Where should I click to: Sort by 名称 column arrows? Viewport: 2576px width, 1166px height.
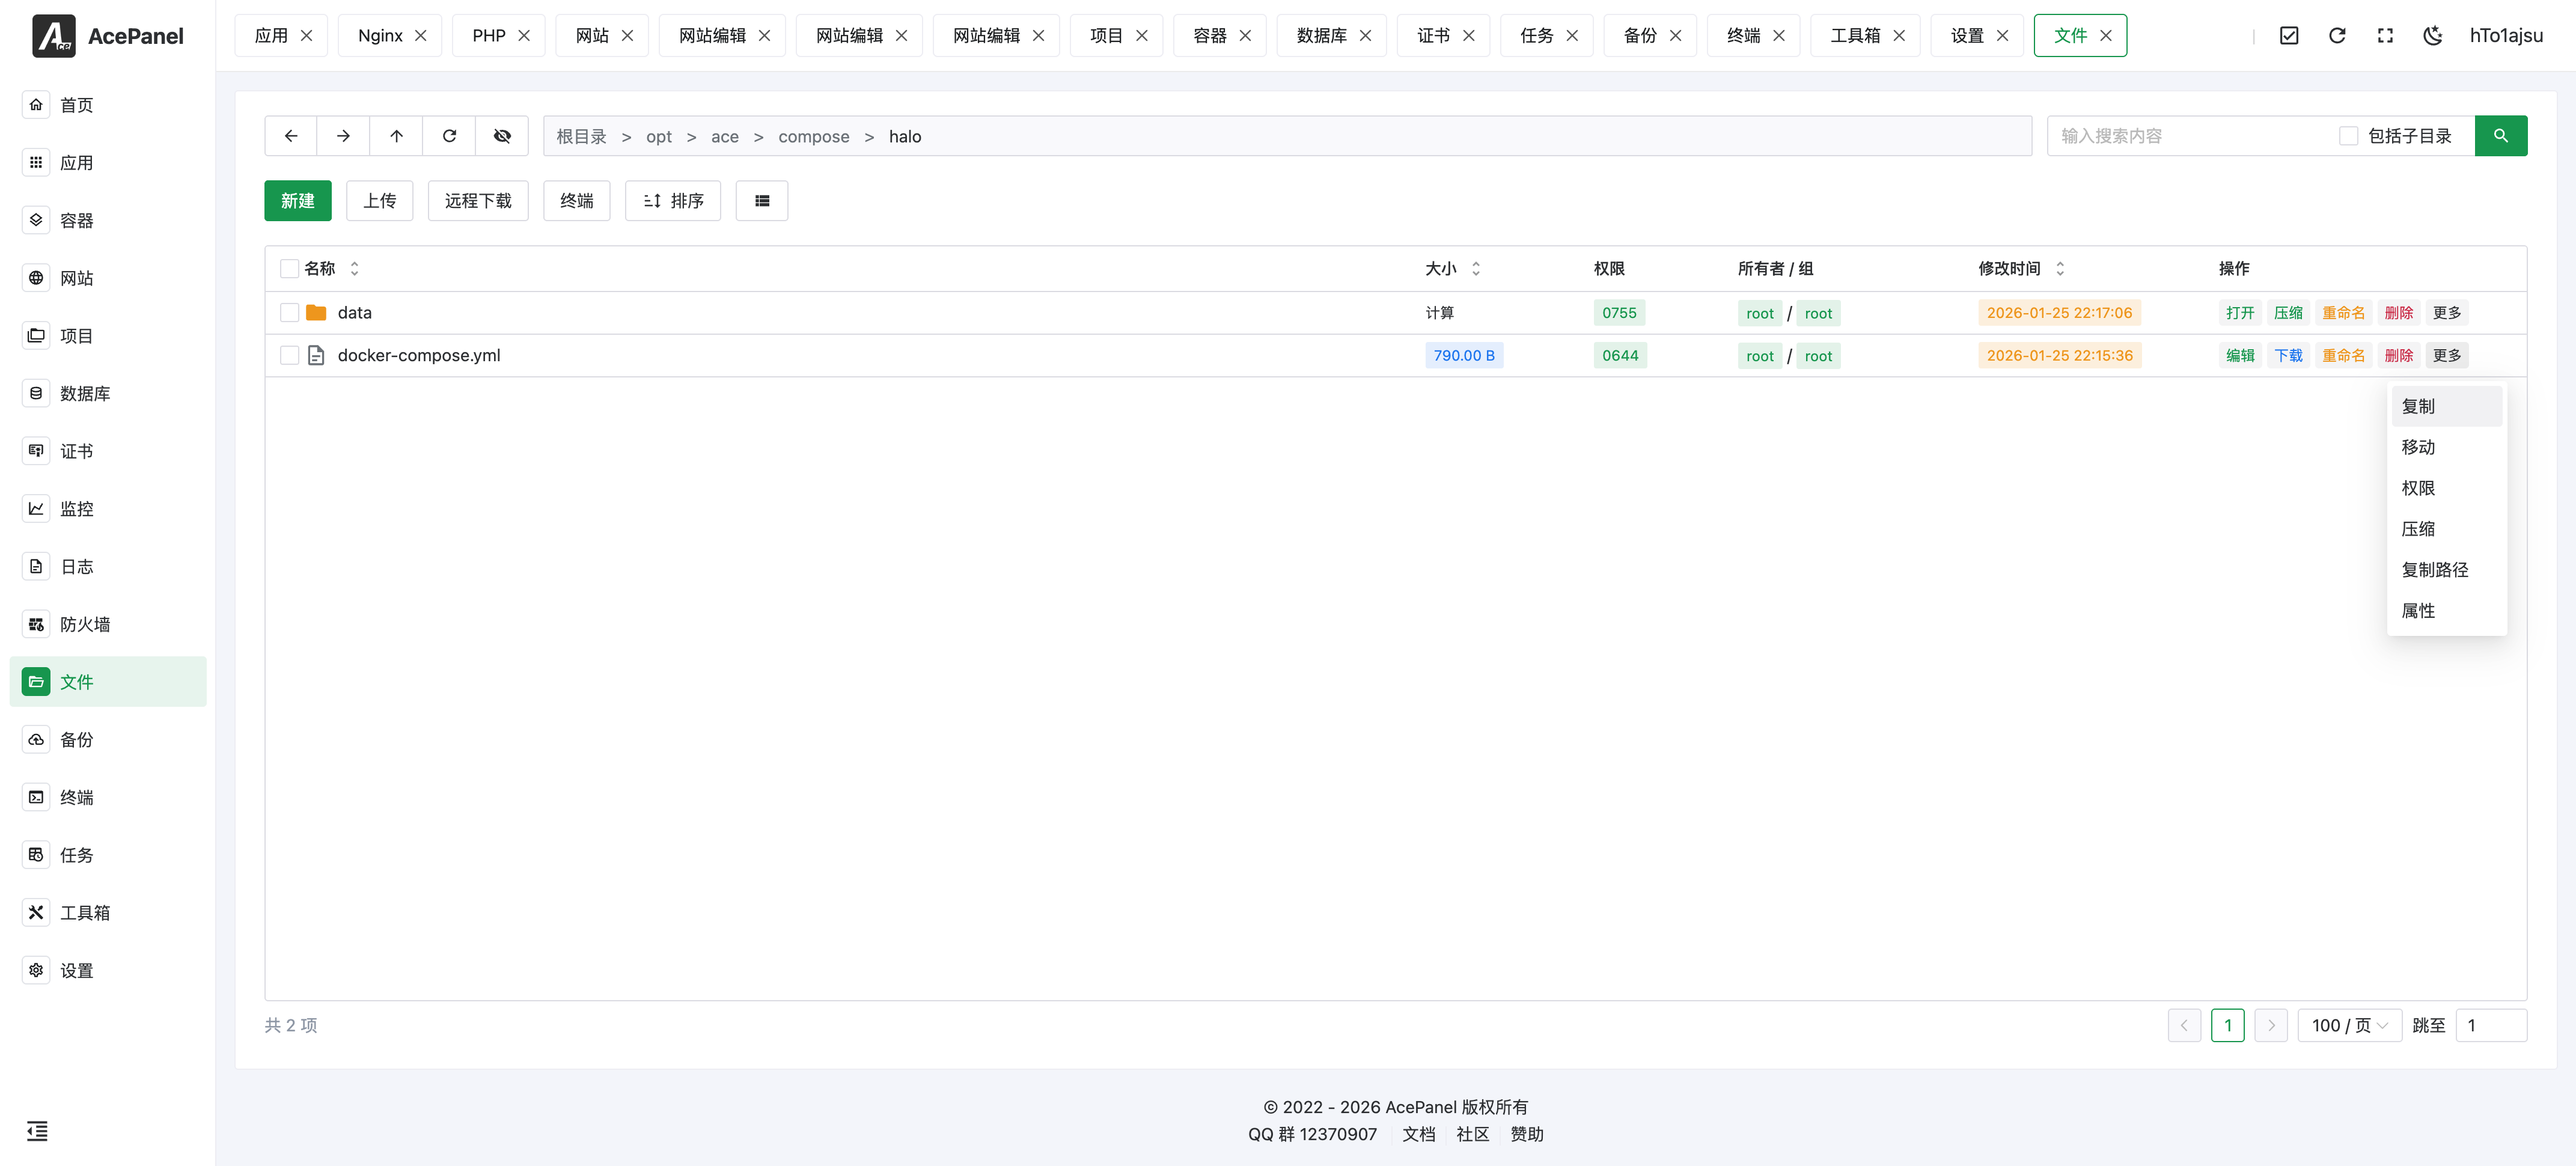click(x=354, y=269)
